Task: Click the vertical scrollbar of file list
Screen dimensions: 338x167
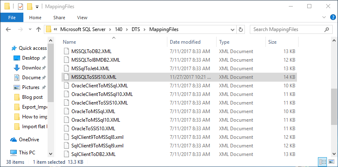Action: pos(334,97)
